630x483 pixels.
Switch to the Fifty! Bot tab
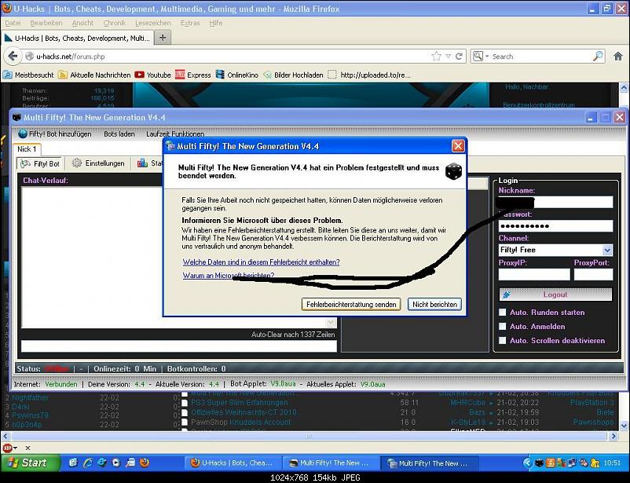[40, 163]
